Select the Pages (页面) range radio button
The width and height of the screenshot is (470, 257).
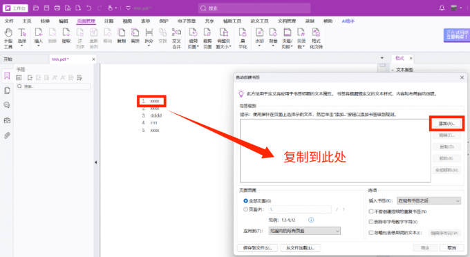tap(246, 209)
